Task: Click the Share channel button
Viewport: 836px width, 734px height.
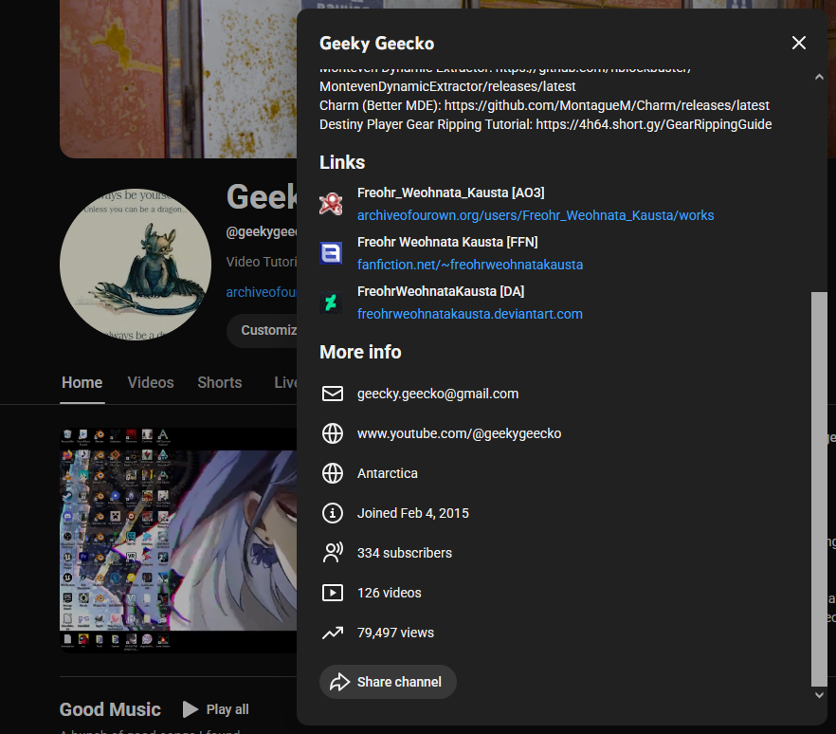Action: (388, 682)
